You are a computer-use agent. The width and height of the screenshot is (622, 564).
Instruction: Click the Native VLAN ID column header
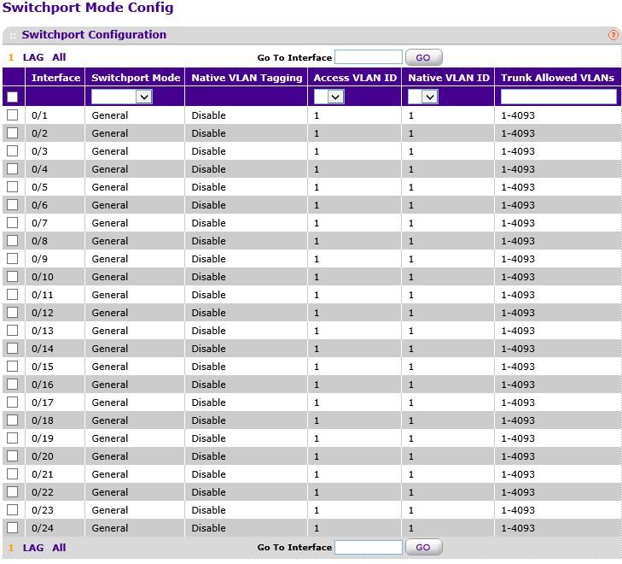coord(449,78)
